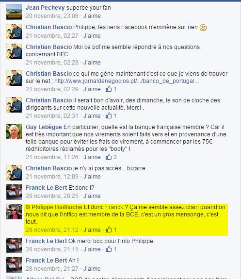This screenshot has width=241, height=279.
Task: Click thumbs-up icon on 02:31 Christian Bascio comment
Action: (109, 115)
